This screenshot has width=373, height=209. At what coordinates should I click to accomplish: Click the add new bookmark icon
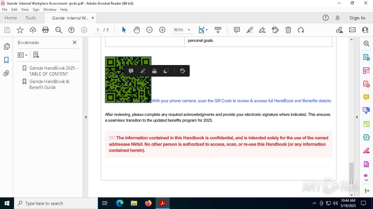(36, 55)
